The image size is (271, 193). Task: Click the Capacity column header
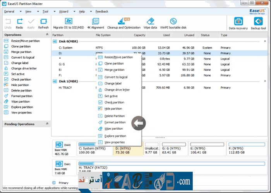139,35
